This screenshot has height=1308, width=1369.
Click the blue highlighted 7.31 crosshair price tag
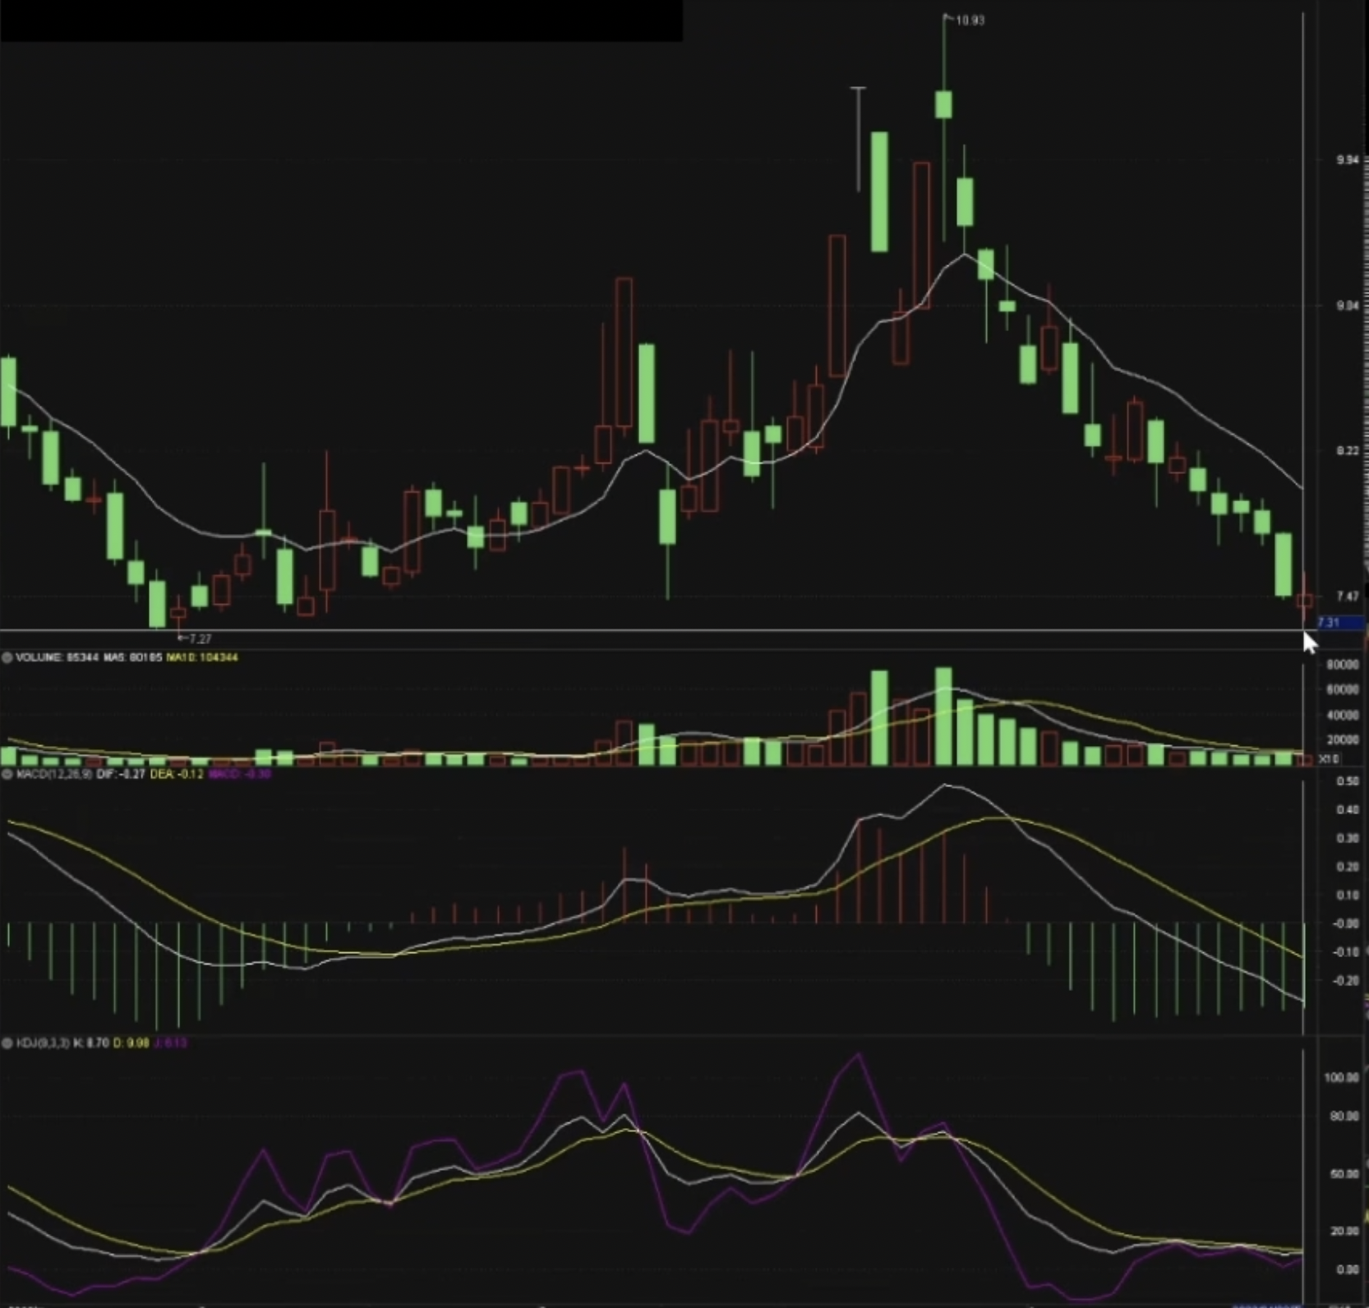point(1340,623)
